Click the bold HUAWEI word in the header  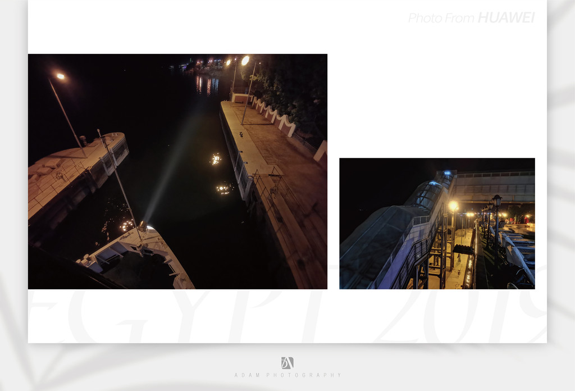(x=506, y=18)
